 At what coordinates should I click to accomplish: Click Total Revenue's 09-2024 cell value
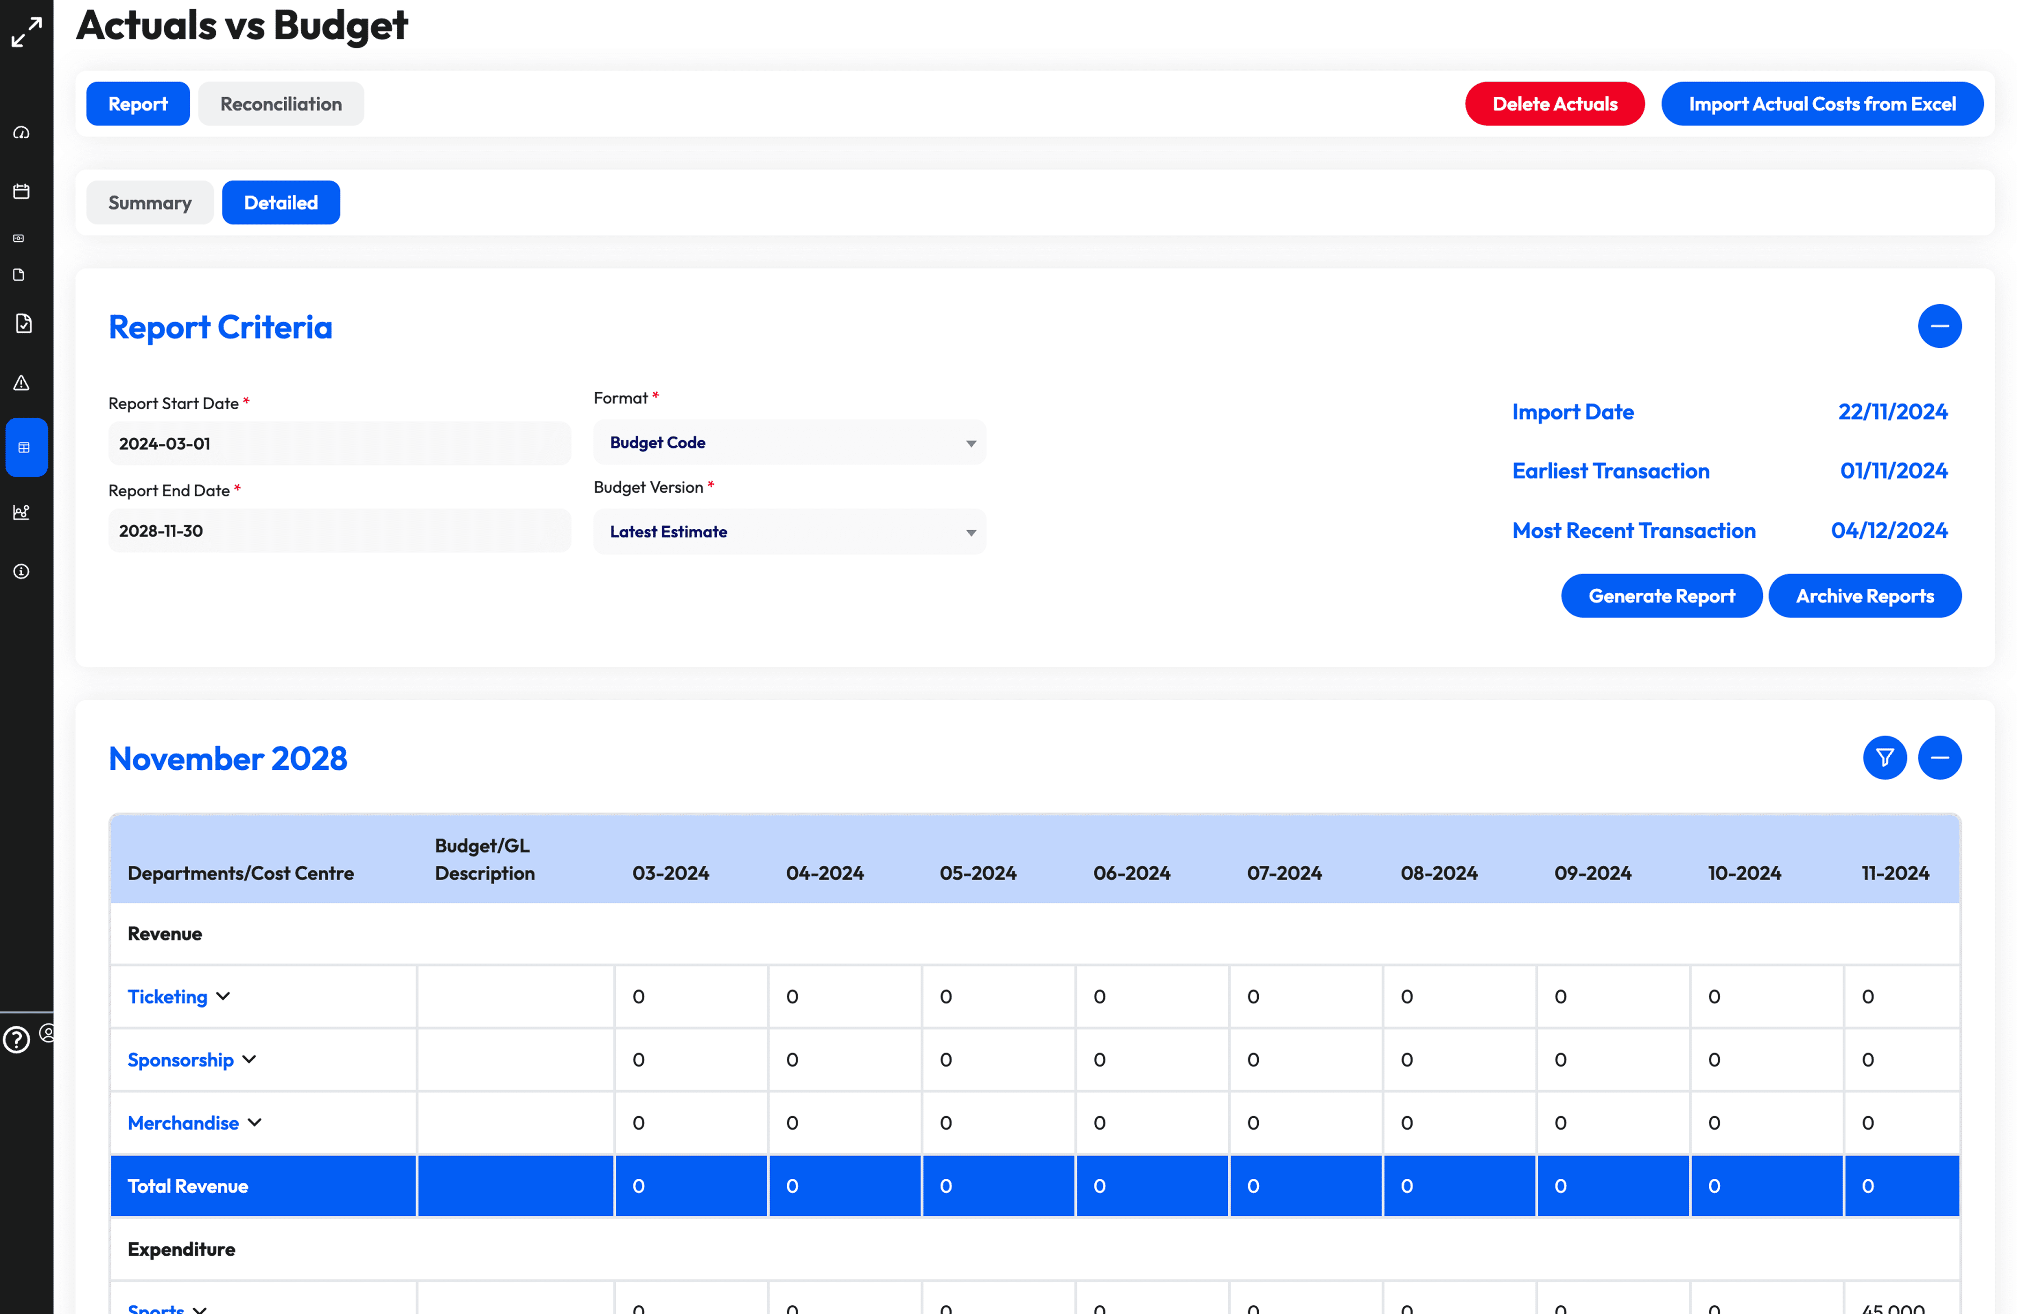pyautogui.click(x=1560, y=1186)
